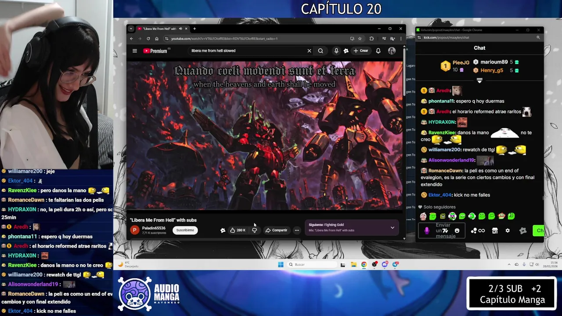Open Discord from the taskbar

(x=385, y=265)
